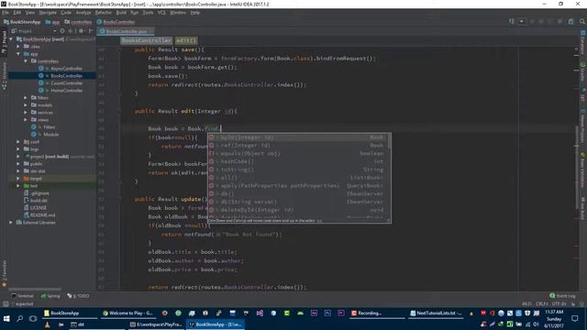Expand the filters folder
This screenshot has height=330, width=587.
tap(26, 98)
